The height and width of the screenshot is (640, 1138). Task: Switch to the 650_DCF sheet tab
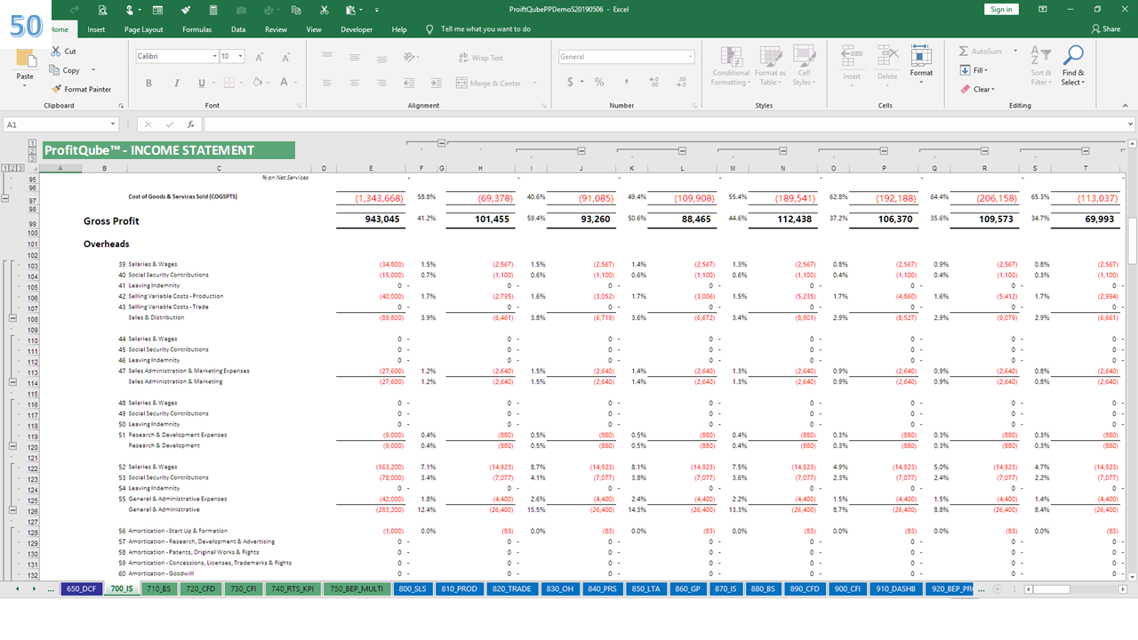tap(80, 588)
